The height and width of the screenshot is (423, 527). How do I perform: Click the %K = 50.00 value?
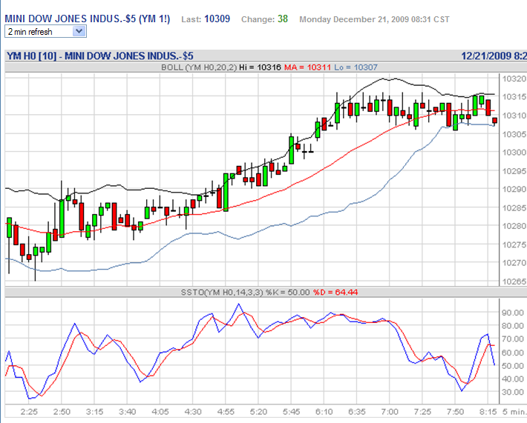pyautogui.click(x=287, y=292)
